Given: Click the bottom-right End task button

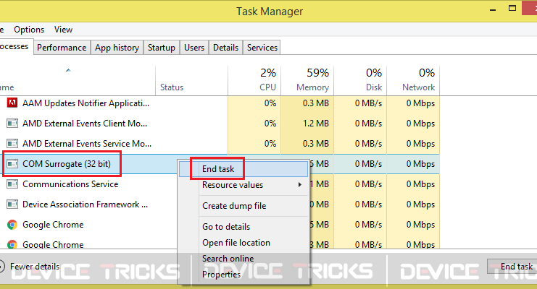Looking at the screenshot, I should point(512,267).
